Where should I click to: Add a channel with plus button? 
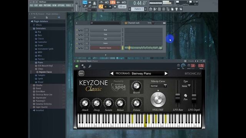[x=106, y=55]
